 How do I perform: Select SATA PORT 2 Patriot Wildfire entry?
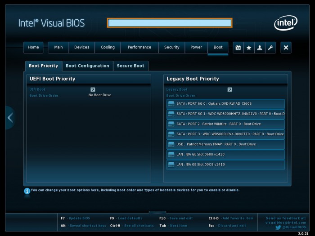pyautogui.click(x=225, y=124)
